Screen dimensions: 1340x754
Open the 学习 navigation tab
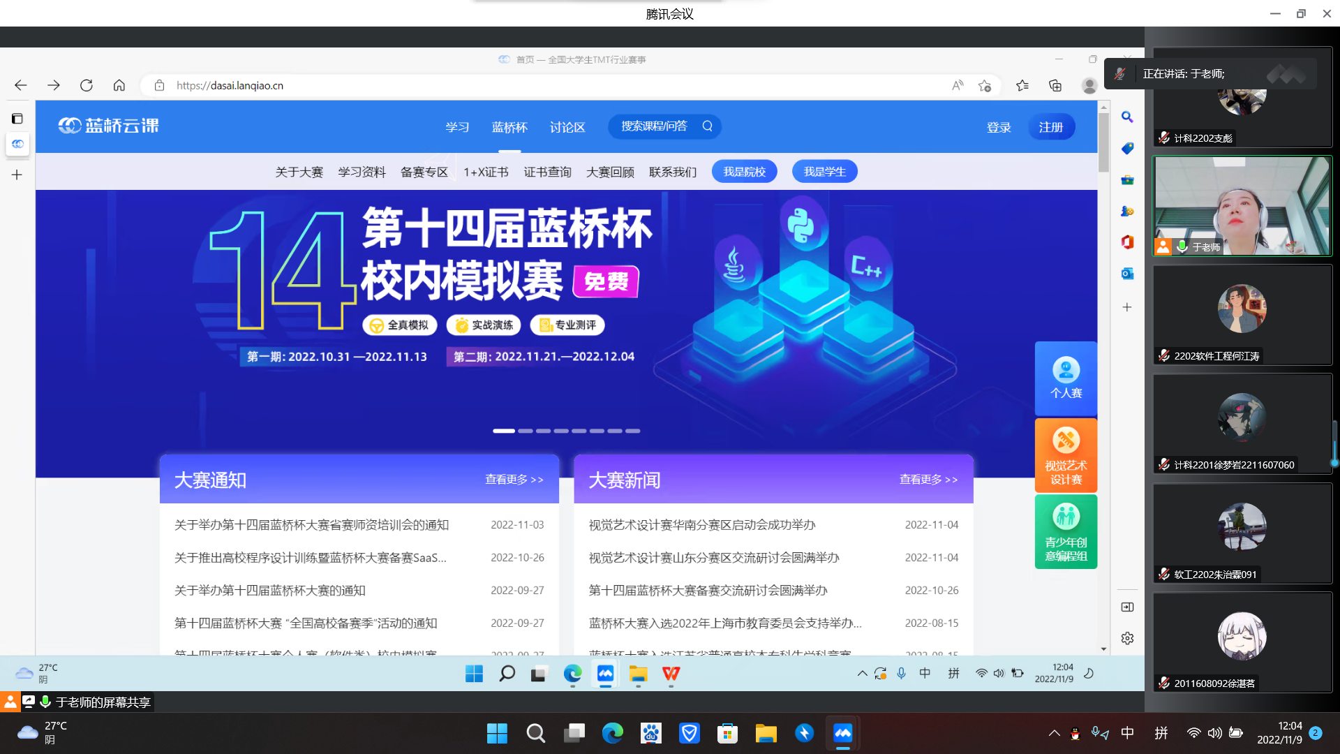click(457, 127)
